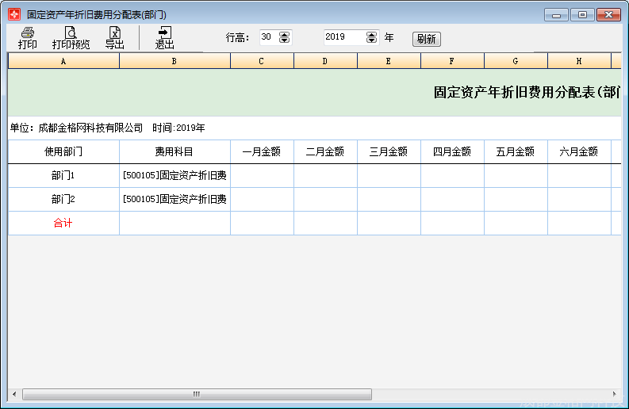Image resolution: width=629 pixels, height=409 pixels.
Task: Click the horizontal scrollbar thumb
Action: click(x=197, y=394)
